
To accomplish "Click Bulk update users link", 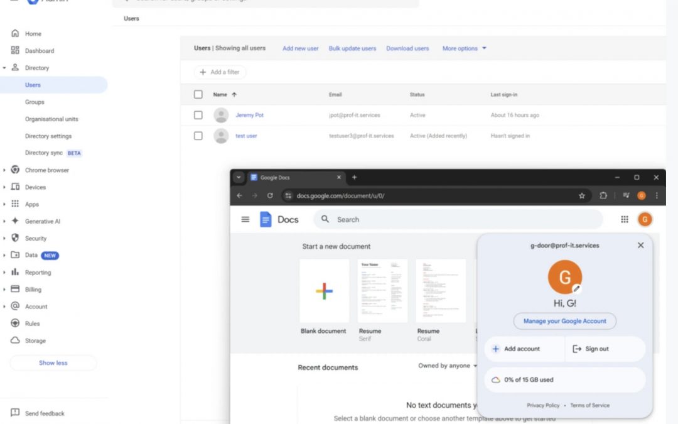I will click(x=352, y=48).
